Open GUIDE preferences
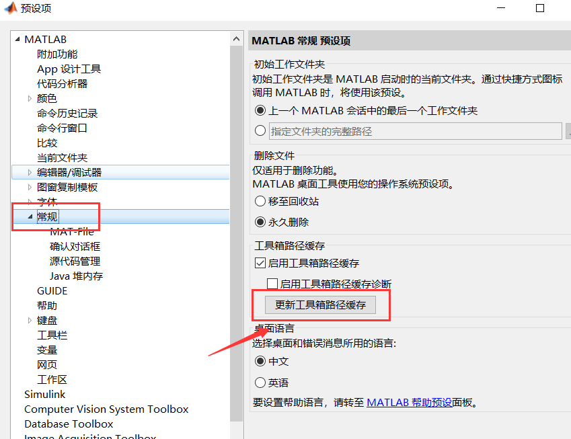Image resolution: width=571 pixels, height=439 pixels. point(52,291)
